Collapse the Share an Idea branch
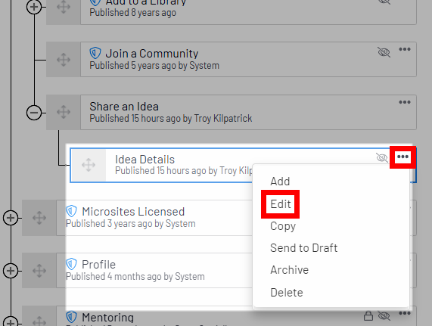This screenshot has width=432, height=326. pyautogui.click(x=34, y=113)
